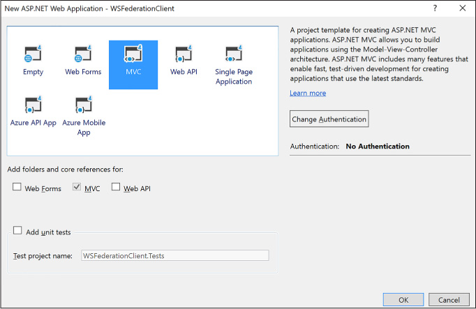Image resolution: width=476 pixels, height=309 pixels.
Task: Open the help question mark button
Action: click(435, 8)
